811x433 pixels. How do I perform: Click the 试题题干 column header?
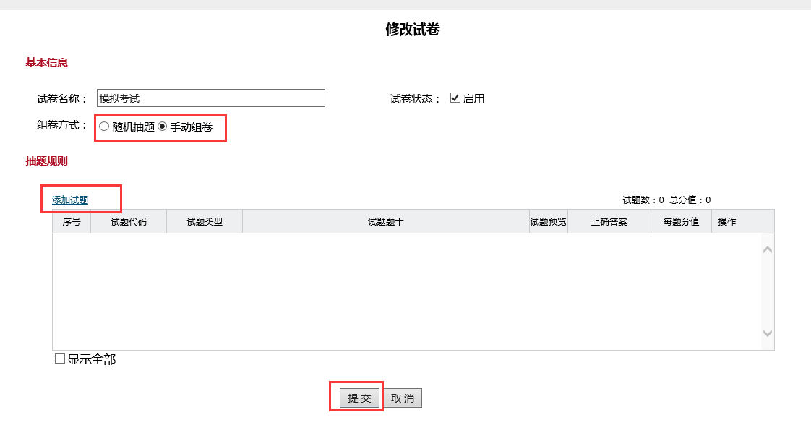point(386,221)
